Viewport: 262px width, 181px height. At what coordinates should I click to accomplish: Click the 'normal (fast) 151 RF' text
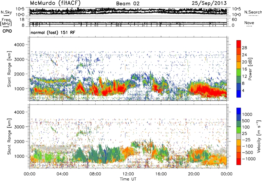(53, 32)
